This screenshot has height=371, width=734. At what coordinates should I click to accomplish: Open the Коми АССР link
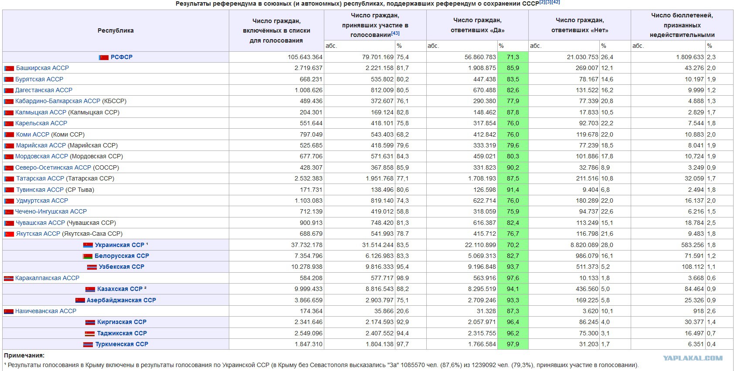pyautogui.click(x=33, y=134)
